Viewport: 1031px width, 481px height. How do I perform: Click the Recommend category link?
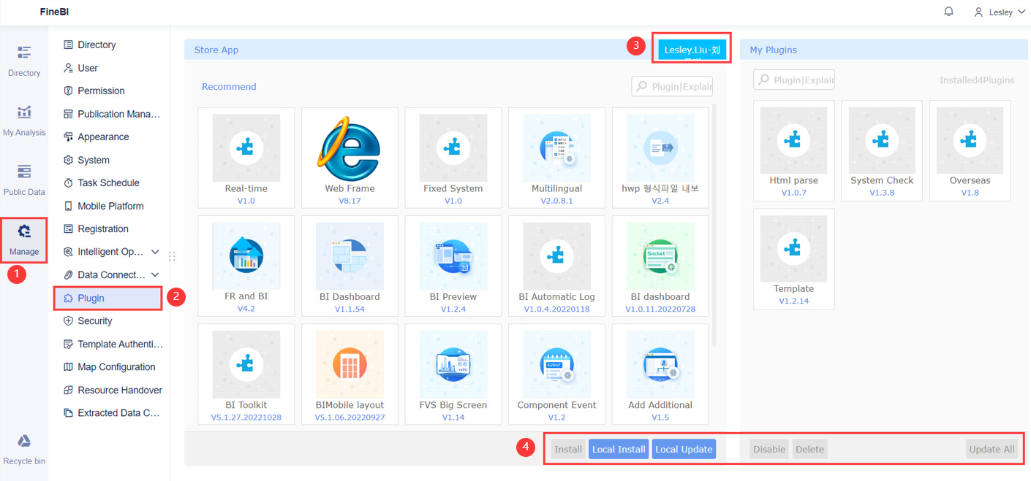click(x=229, y=86)
